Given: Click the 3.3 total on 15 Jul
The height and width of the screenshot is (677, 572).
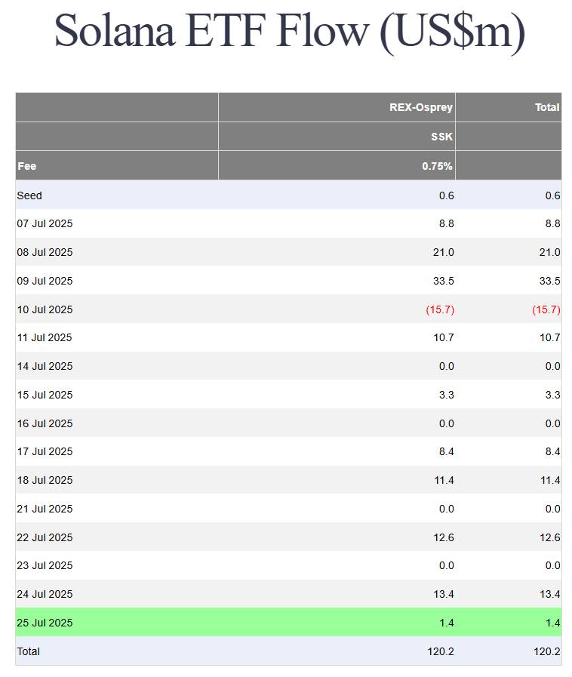Looking at the screenshot, I should click(552, 395).
